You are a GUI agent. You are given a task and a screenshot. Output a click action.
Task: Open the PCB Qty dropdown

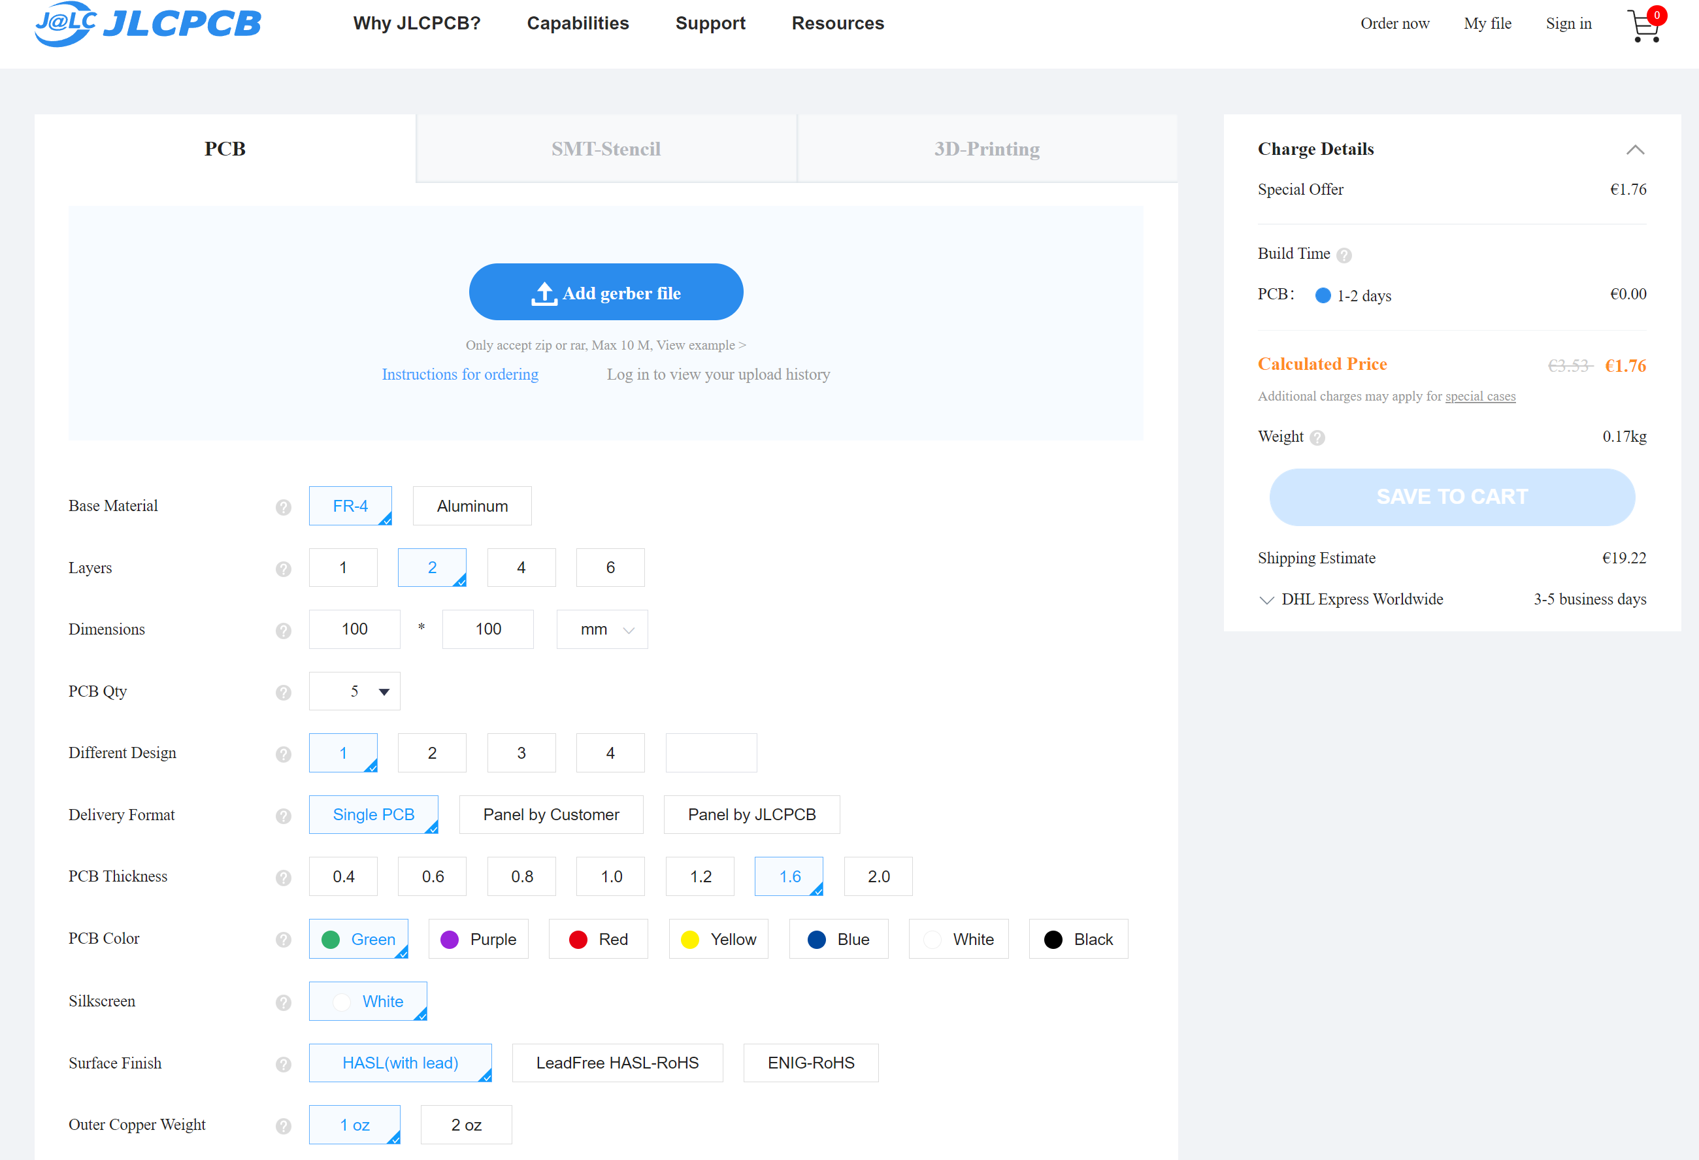pos(355,691)
